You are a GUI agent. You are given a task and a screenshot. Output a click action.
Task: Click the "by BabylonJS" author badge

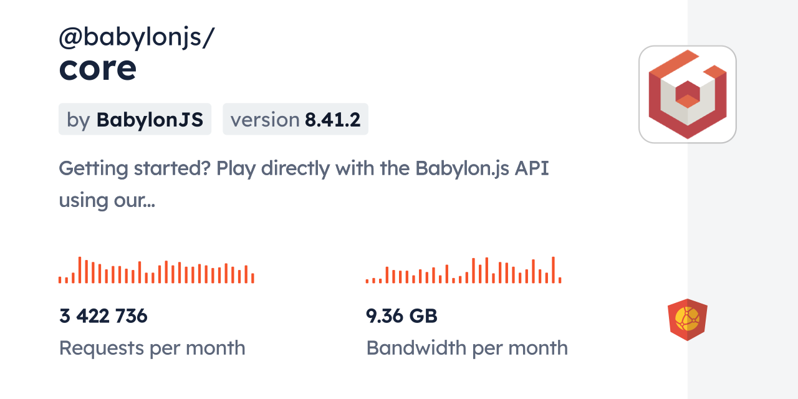tap(135, 119)
